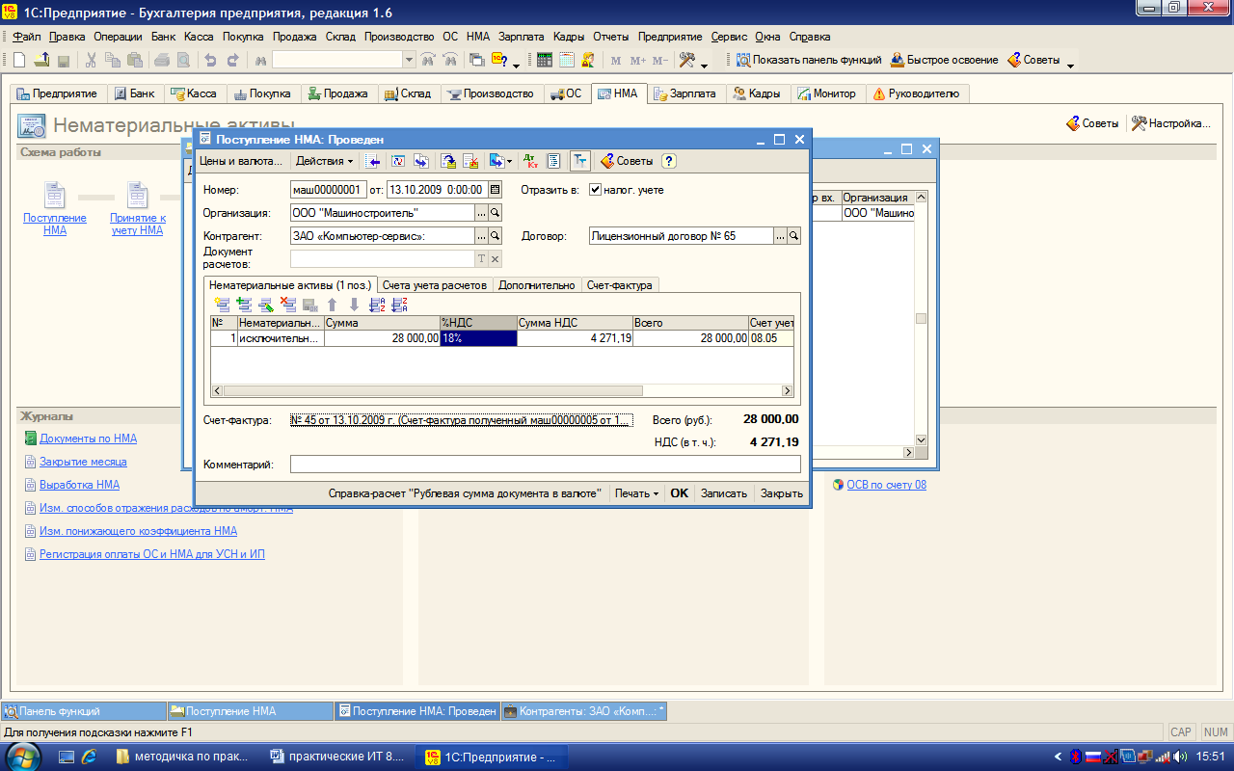Image resolution: width=1234 pixels, height=771 pixels.
Task: Click the add row icon in table toolbar
Action: [223, 305]
